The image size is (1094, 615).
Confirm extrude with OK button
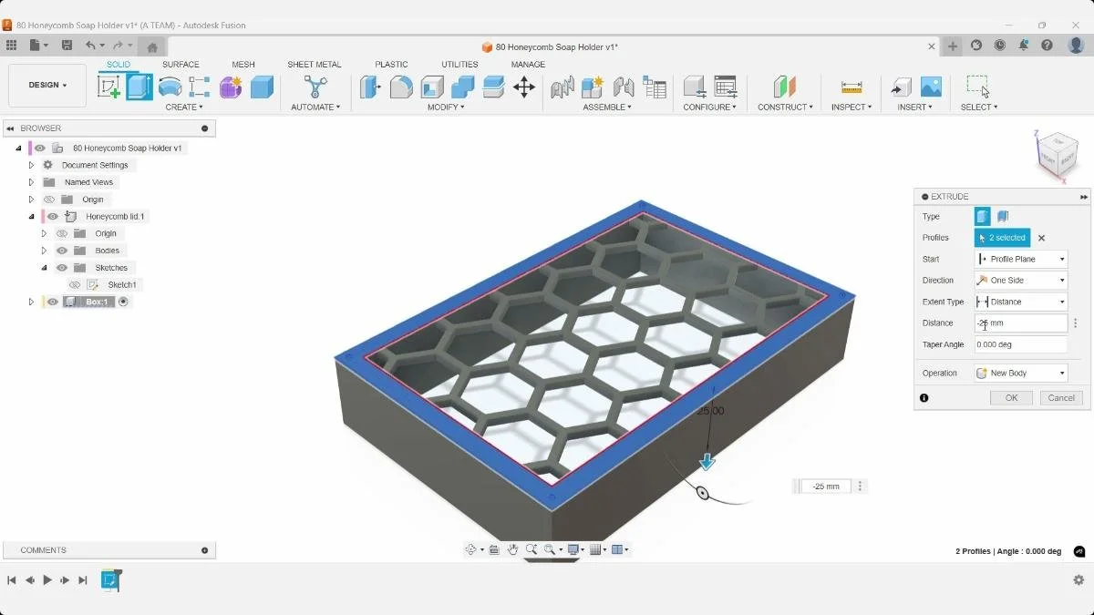point(1011,398)
